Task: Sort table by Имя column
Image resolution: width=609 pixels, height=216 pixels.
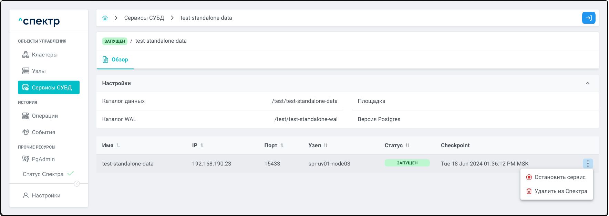Action: coord(118,145)
